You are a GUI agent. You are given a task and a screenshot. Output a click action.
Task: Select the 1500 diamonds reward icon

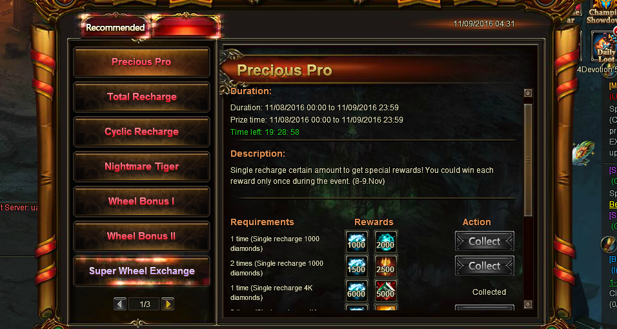(x=357, y=266)
